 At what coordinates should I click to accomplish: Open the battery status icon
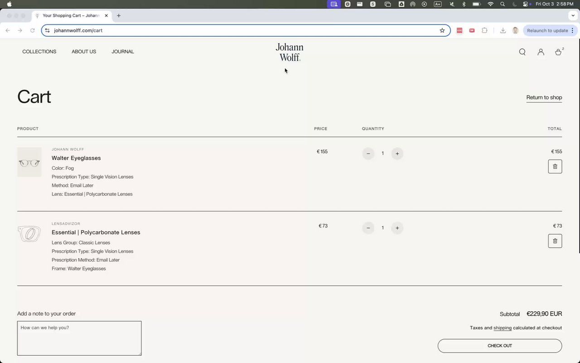tap(476, 4)
